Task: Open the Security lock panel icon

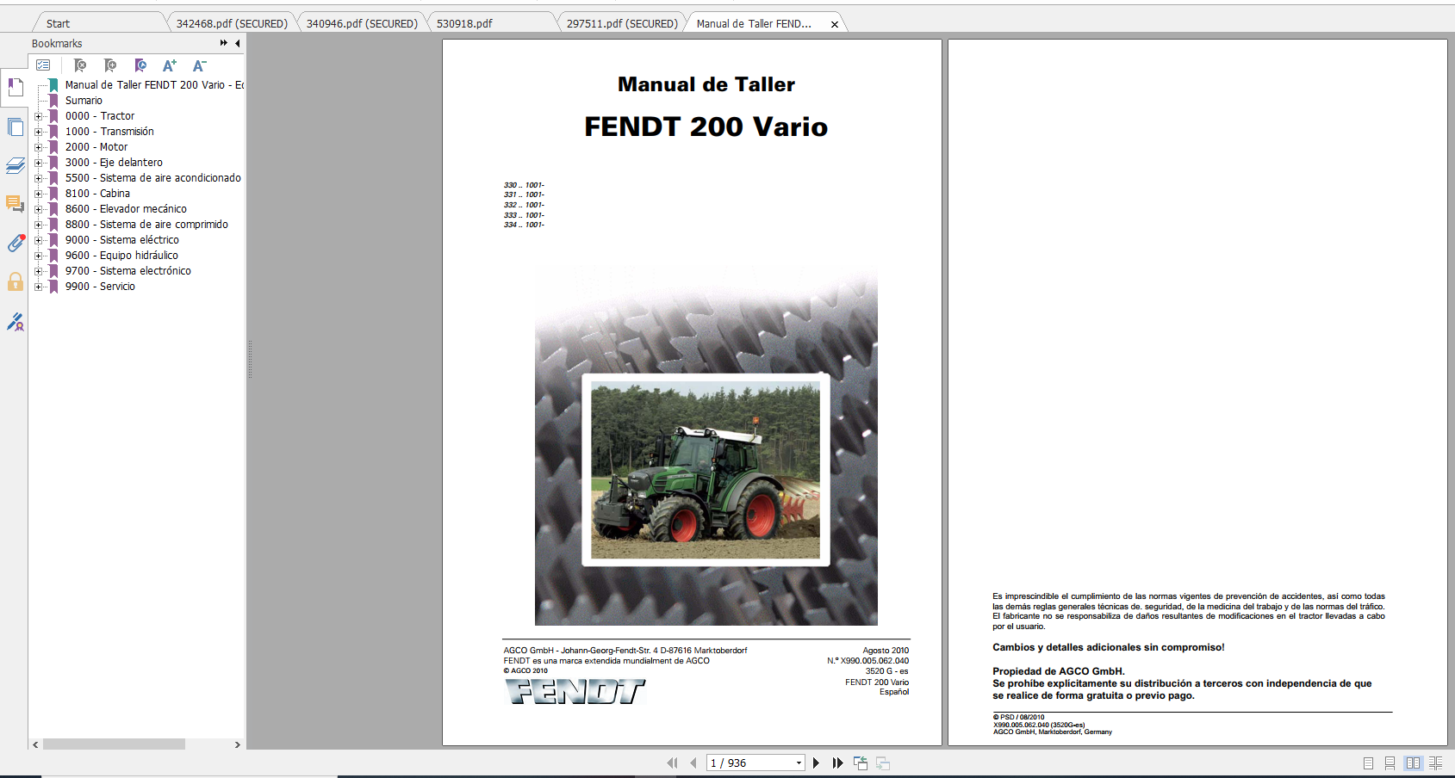Action: point(15,281)
